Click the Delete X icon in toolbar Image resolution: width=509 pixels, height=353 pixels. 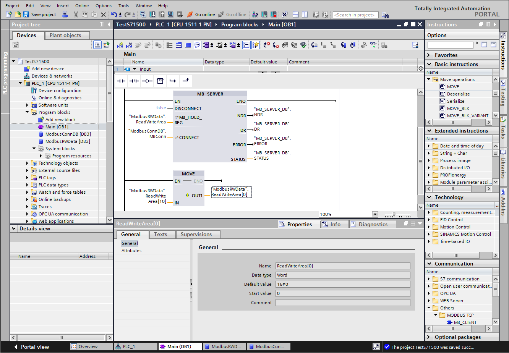(103, 15)
